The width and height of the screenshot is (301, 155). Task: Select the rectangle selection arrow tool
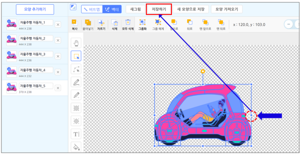pyautogui.click(x=76, y=56)
